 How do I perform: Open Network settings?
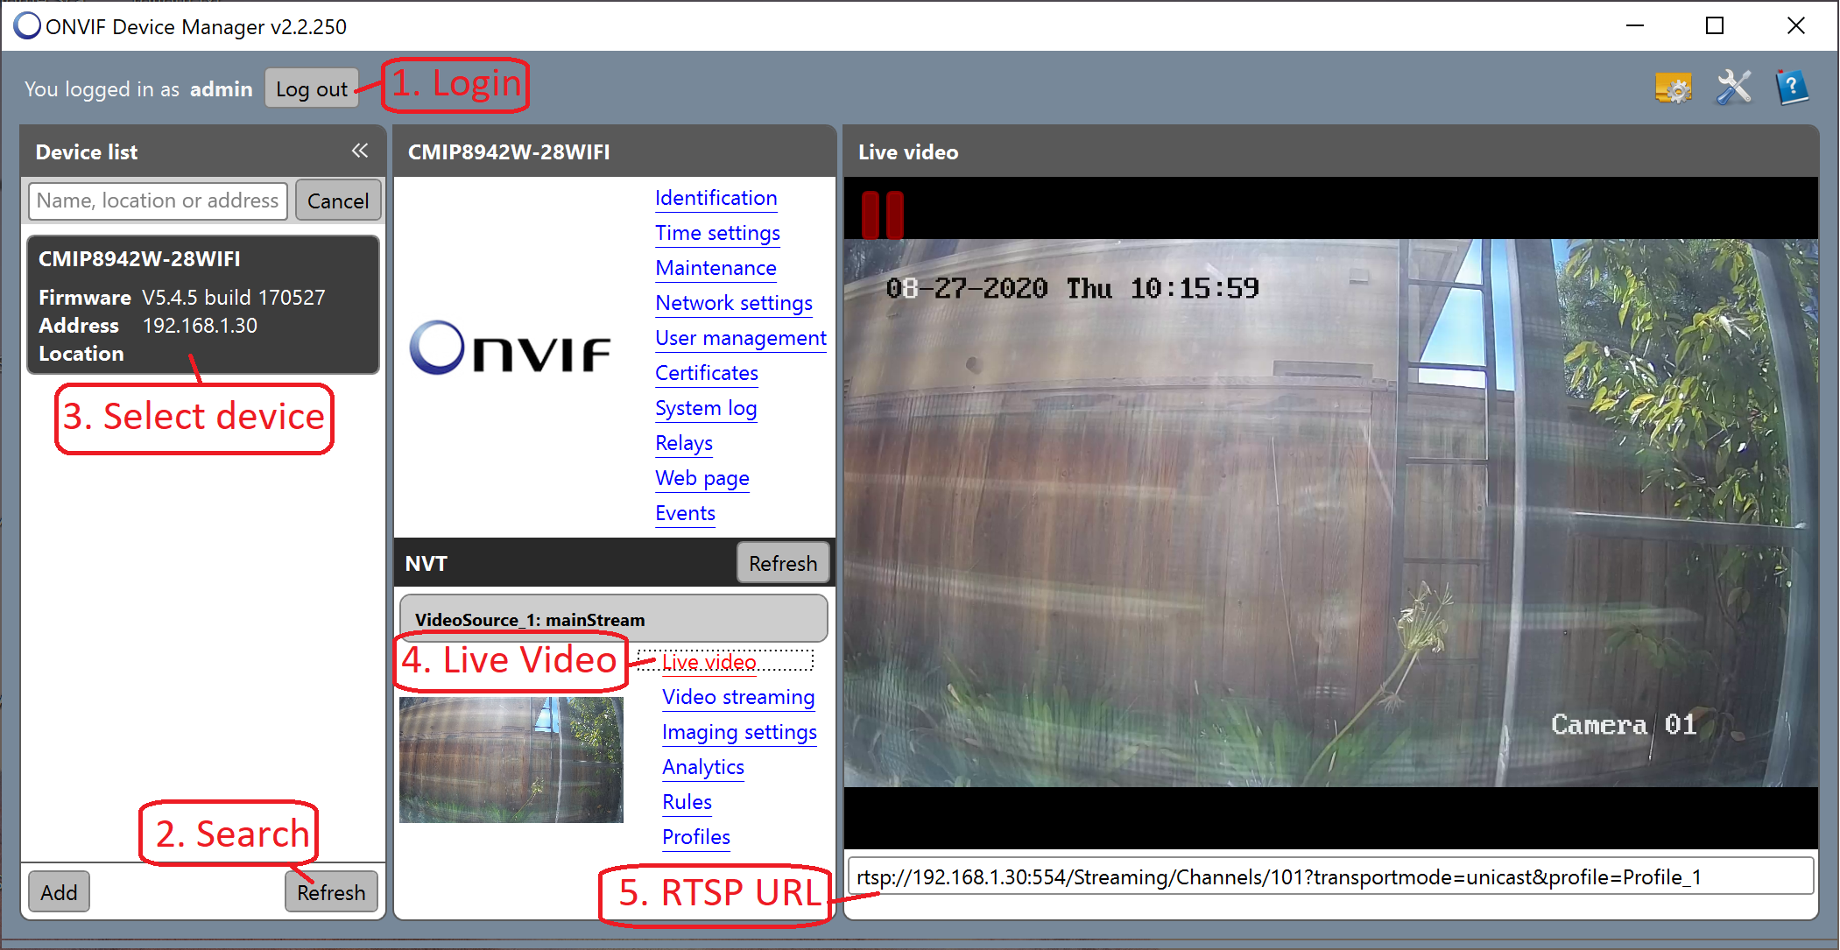(x=734, y=303)
